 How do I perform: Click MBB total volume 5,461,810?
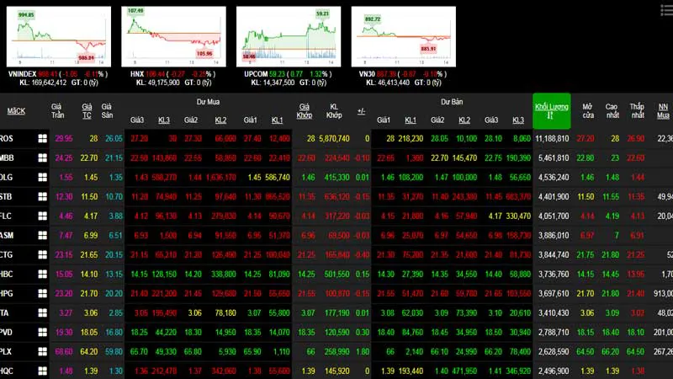[x=554, y=157]
